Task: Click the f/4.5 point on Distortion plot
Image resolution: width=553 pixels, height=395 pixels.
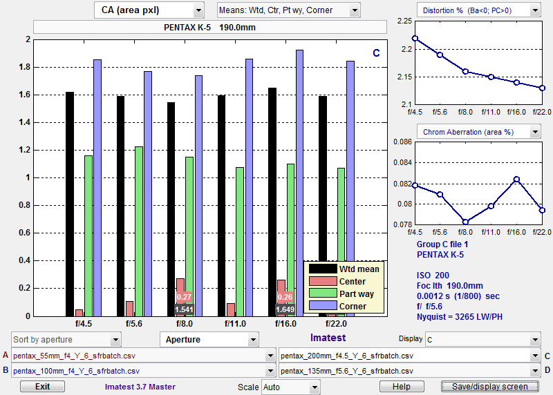Action: [415, 39]
